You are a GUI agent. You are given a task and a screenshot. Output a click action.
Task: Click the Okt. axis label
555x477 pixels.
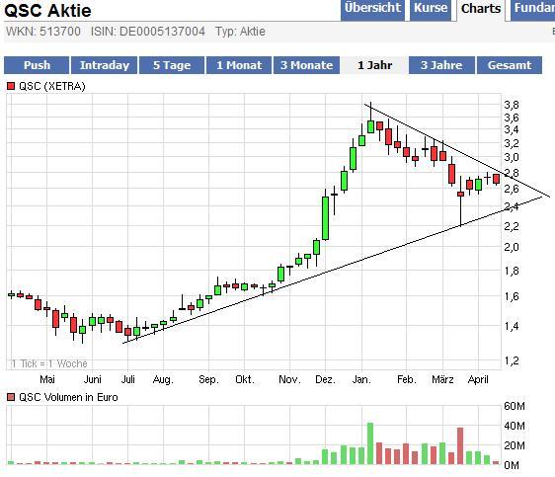coord(245,379)
